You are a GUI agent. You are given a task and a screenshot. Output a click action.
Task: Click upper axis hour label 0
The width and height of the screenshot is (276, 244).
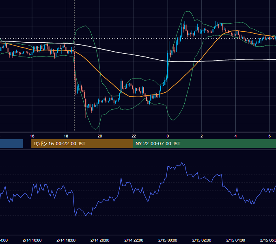168,136
